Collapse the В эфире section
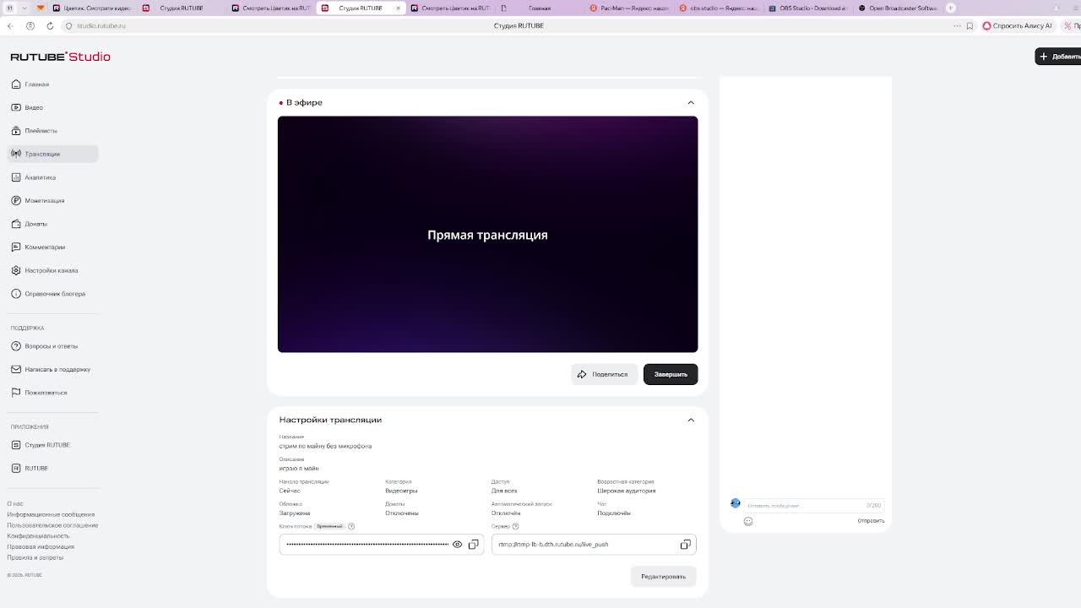Viewport: 1081px width, 608px height. (691, 103)
